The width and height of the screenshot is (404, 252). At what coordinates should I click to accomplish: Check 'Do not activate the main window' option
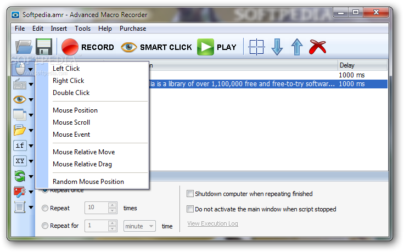click(190, 209)
